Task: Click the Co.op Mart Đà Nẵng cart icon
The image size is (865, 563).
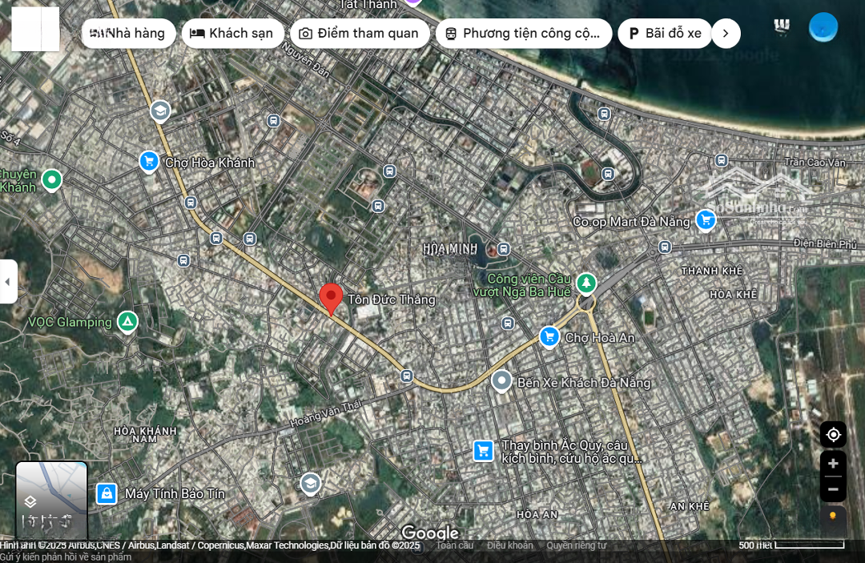Action: pos(705,220)
